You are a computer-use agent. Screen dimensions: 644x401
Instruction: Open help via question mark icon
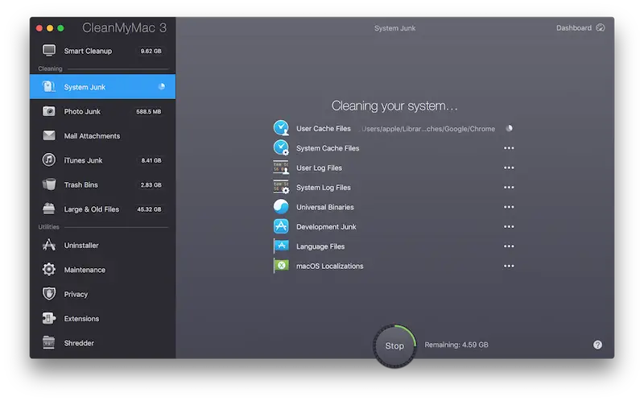[x=597, y=345]
